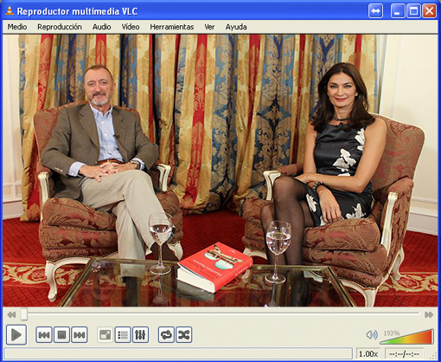
Task: Toggle random shuffle playback
Action: (x=184, y=335)
